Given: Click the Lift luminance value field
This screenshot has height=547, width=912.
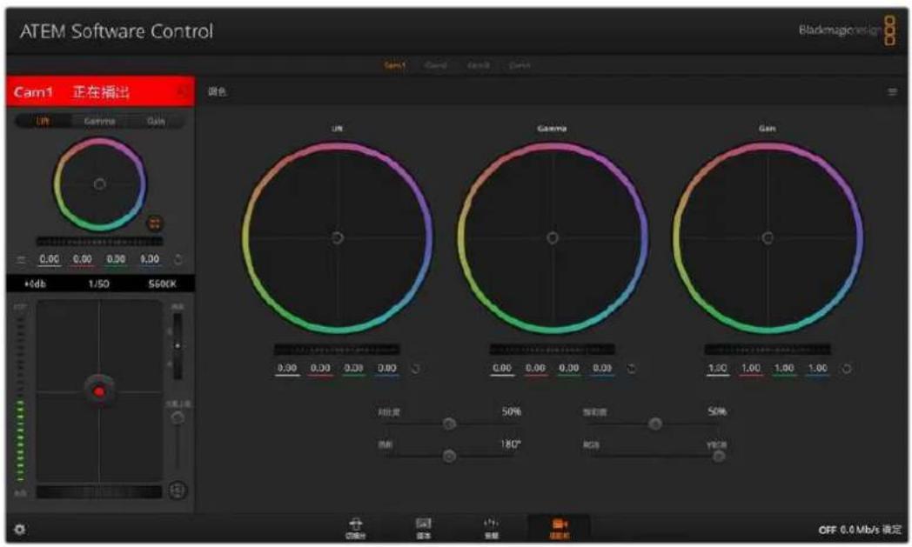Looking at the screenshot, I should click(x=287, y=369).
